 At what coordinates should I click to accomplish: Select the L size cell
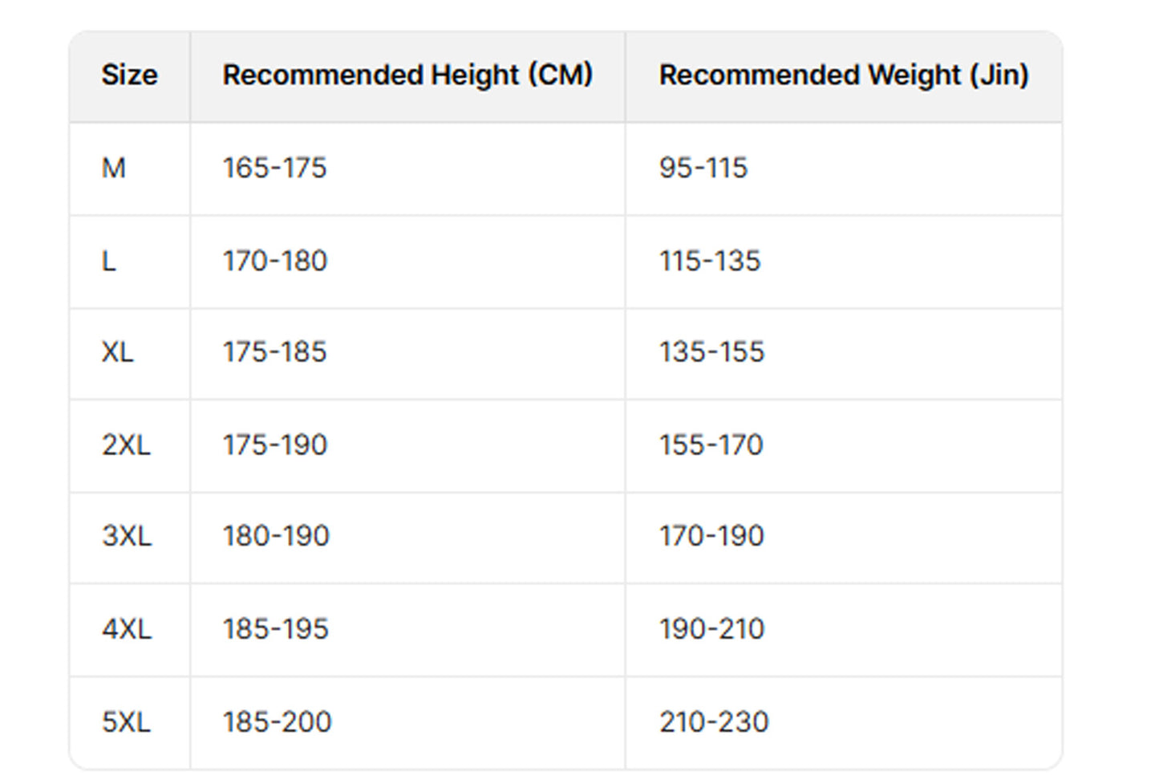pyautogui.click(x=109, y=262)
